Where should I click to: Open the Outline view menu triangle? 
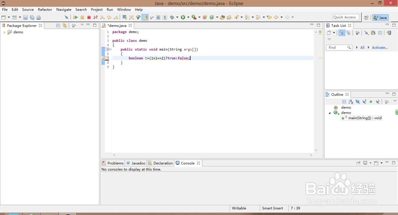point(395,101)
